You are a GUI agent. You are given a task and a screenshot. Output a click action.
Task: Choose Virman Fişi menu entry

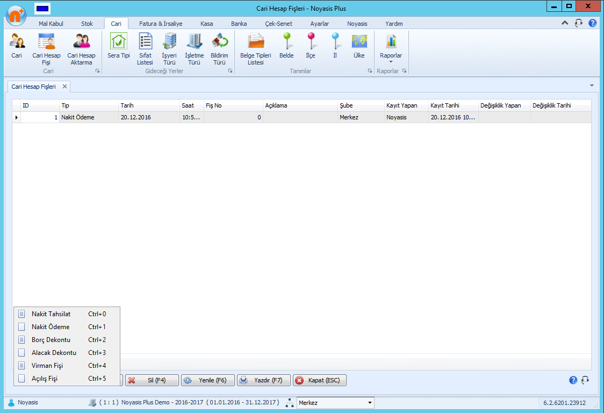67,366
